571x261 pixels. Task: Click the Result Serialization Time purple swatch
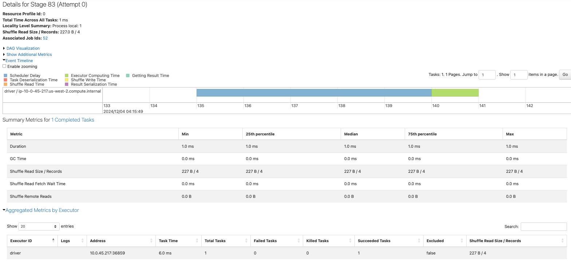(x=67, y=84)
